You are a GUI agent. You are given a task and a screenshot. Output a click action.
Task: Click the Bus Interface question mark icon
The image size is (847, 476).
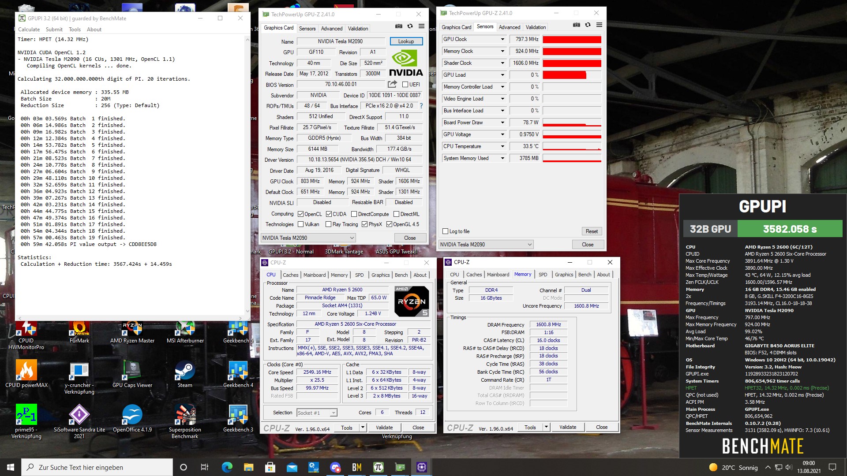[x=421, y=106]
